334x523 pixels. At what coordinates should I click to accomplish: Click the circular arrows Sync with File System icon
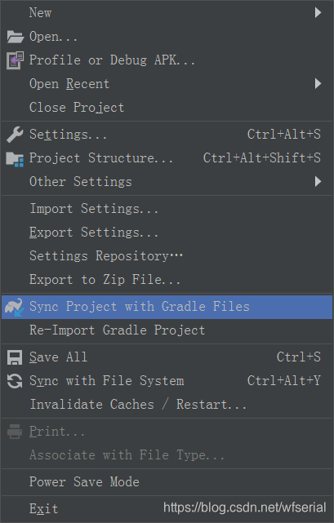[x=15, y=381]
